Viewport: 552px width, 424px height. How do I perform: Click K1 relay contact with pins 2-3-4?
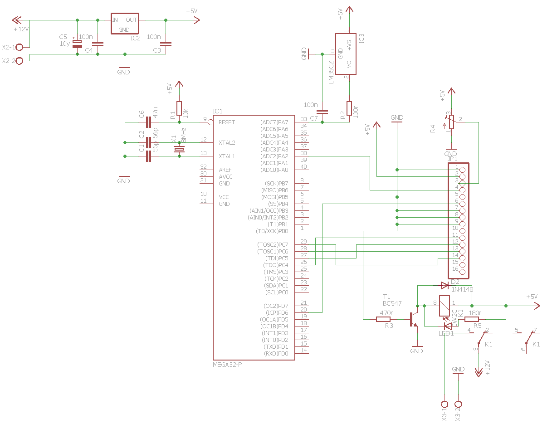coord(480,338)
